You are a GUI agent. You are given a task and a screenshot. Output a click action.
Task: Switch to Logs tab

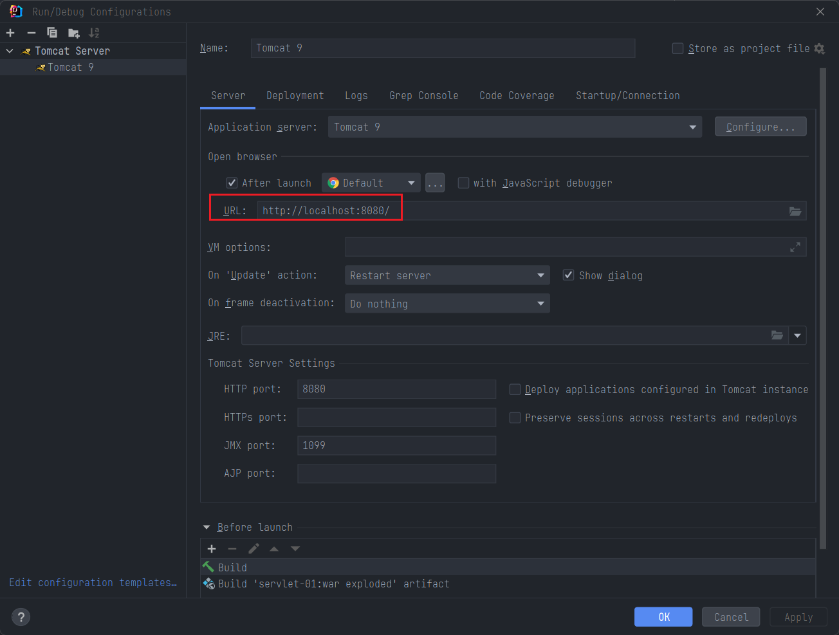[356, 95]
